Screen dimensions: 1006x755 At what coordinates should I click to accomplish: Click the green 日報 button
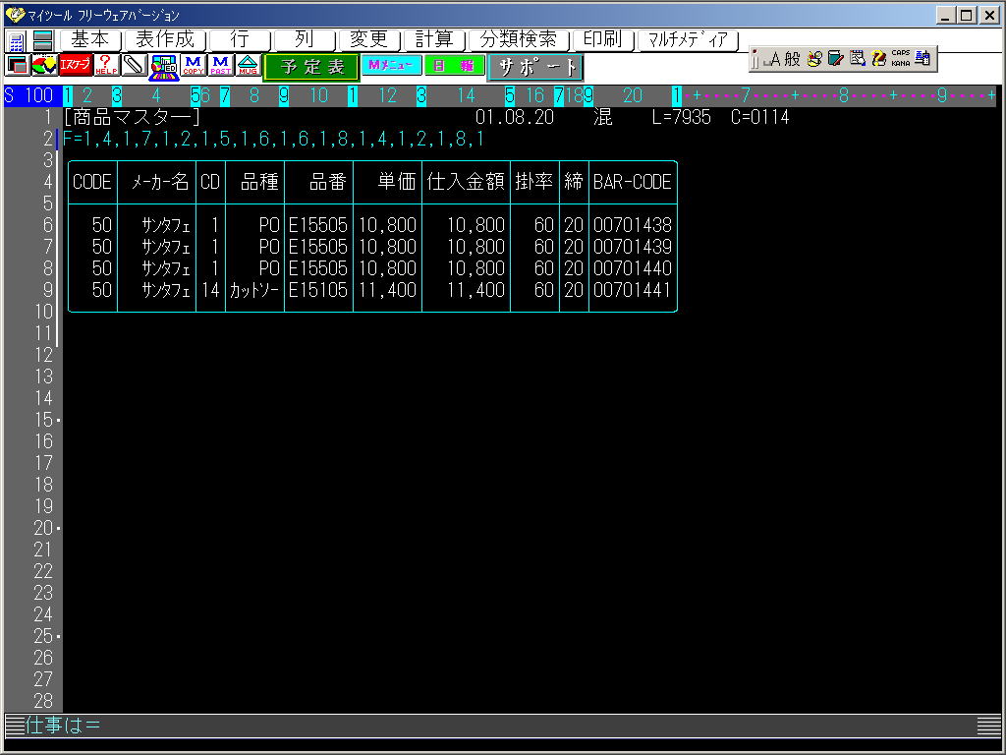[453, 65]
